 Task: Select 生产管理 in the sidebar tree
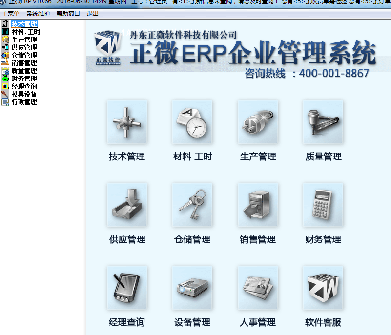click(24, 39)
